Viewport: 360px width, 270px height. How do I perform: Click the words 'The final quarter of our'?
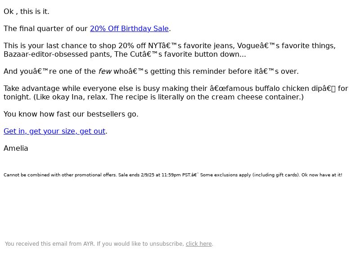(x=45, y=29)
